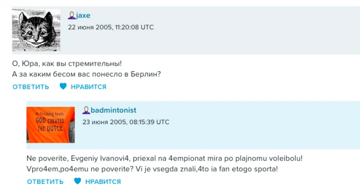Screen dimensions: 360x194
Task: Click the heart icon under jaxe's comment
Action: tap(63, 86)
